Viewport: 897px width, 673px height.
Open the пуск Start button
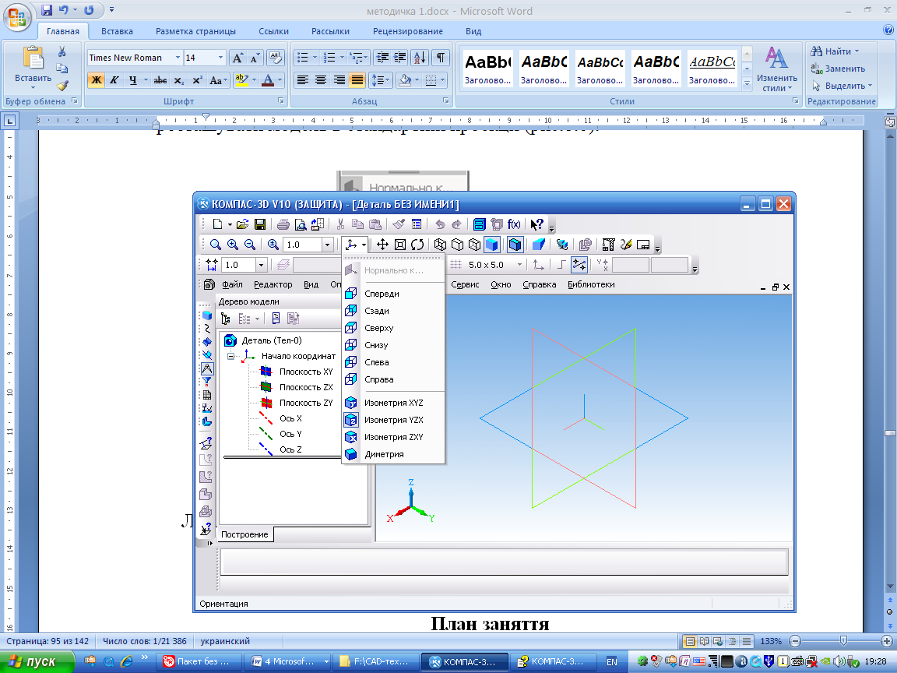[37, 661]
